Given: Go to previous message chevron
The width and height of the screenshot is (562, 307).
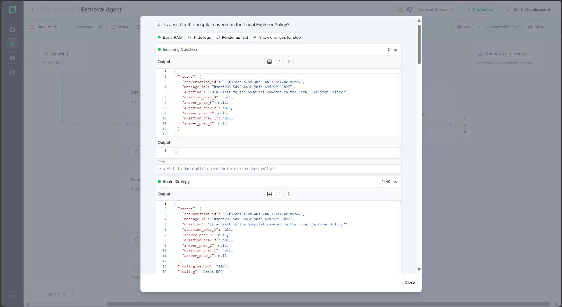Looking at the screenshot, I should [x=70, y=27].
